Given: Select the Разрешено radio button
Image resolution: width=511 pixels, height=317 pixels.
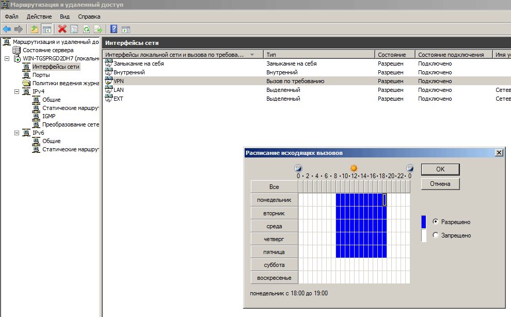Looking at the screenshot, I should tap(436, 222).
